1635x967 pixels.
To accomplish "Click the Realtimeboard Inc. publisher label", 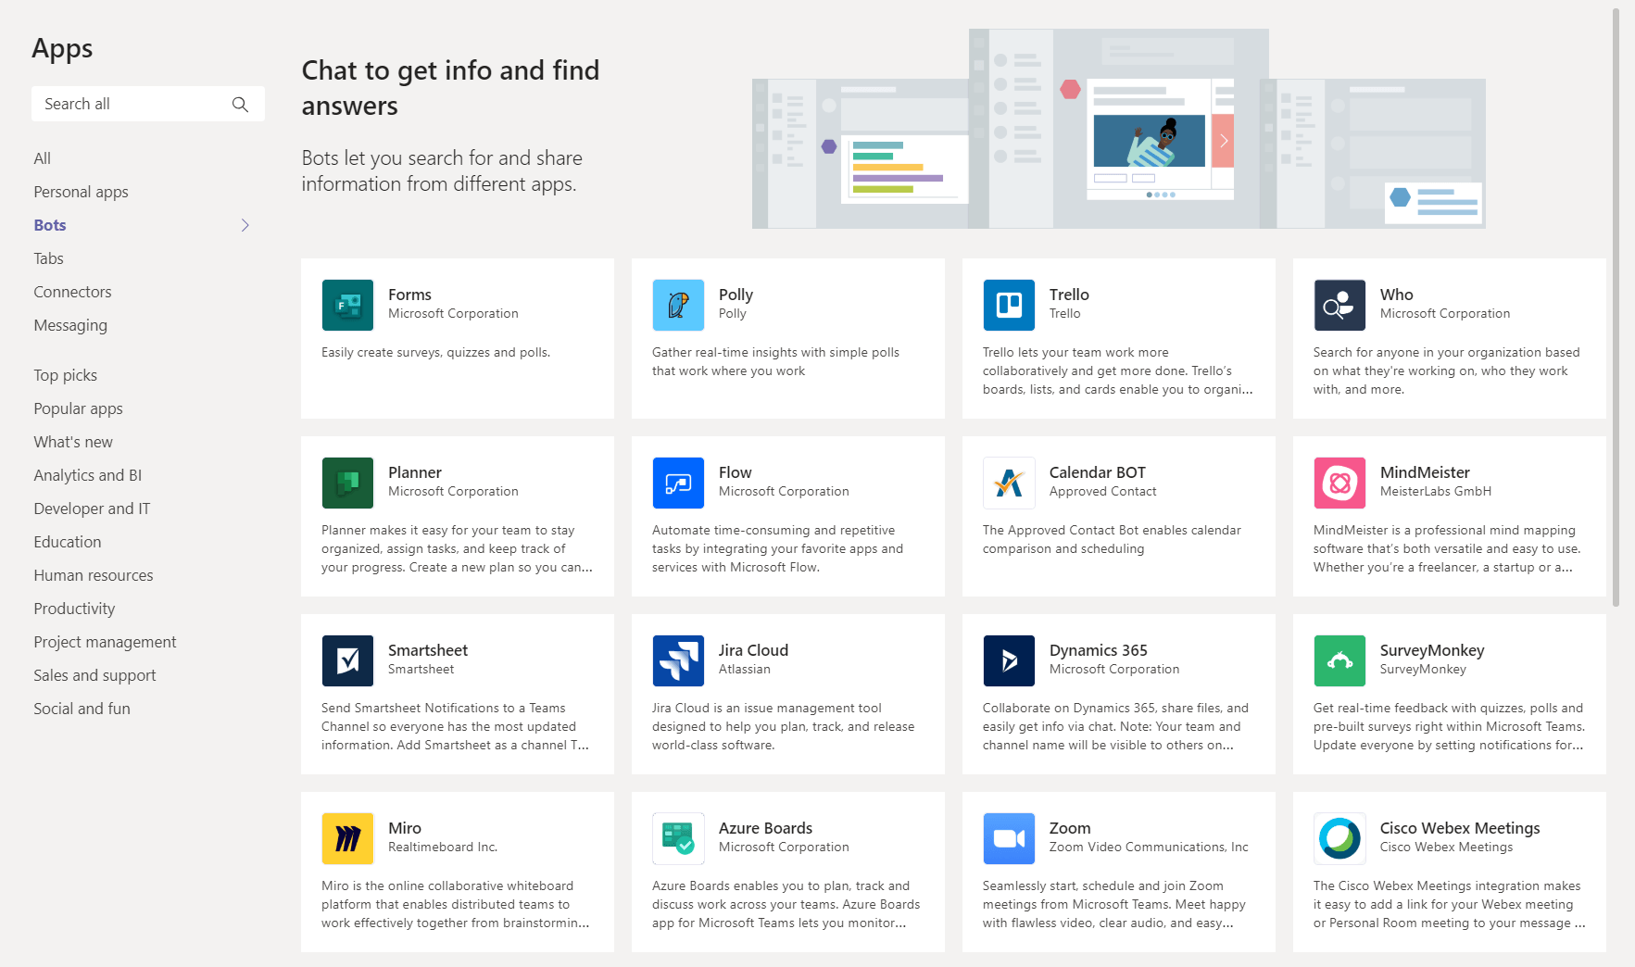I will pyautogui.click(x=443, y=848).
